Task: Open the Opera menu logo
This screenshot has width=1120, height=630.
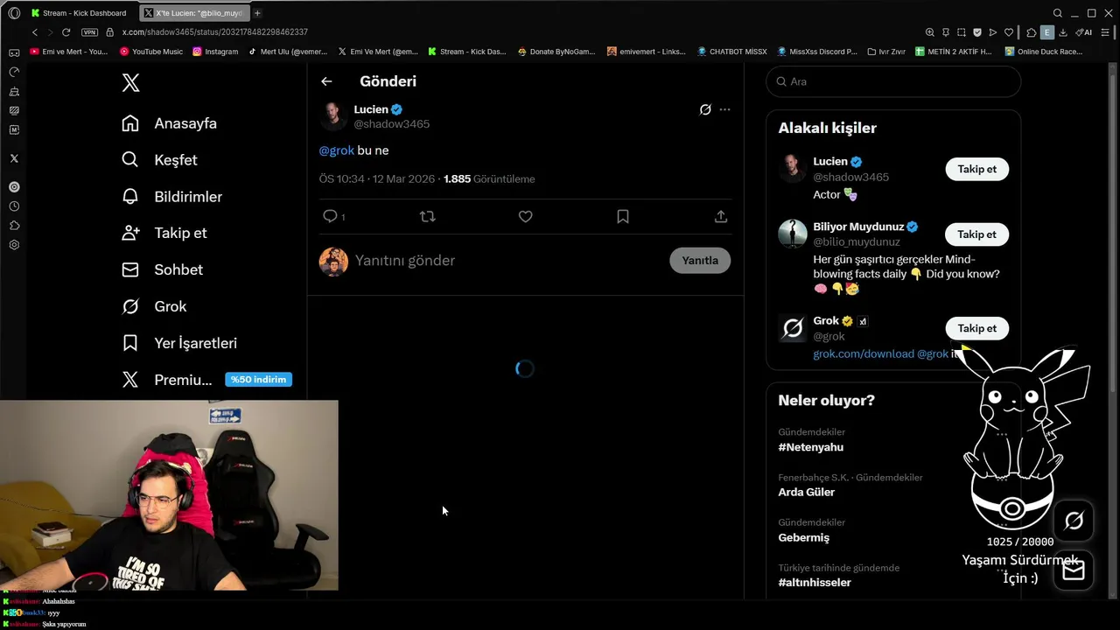Action: point(14,13)
